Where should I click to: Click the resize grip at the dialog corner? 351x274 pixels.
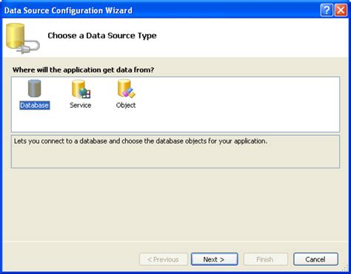345,268
